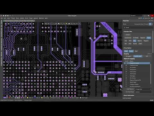The height and width of the screenshot is (116, 154).
Task: Collapse the Snap Options section
Action: pos(124,48)
